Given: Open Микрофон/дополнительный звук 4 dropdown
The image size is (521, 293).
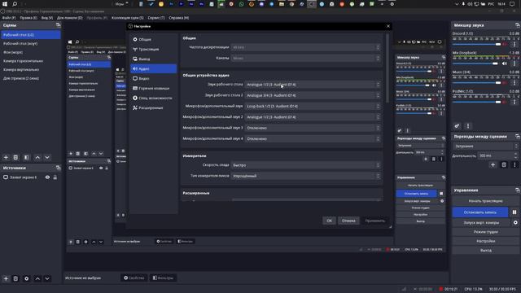Looking at the screenshot, I should 313,139.
